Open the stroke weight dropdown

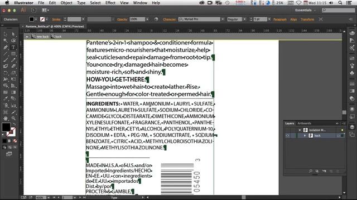coord(83,19)
